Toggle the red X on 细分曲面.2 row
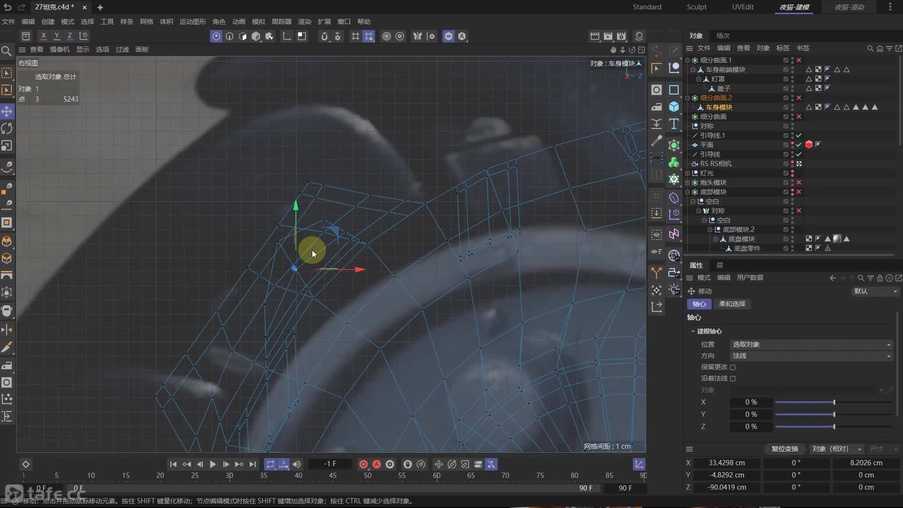The width and height of the screenshot is (903, 508). coord(799,98)
